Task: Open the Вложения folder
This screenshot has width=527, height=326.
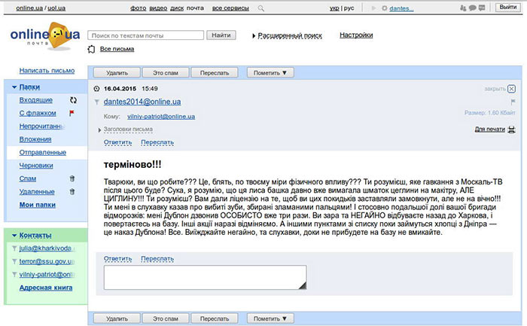Action: [x=35, y=139]
